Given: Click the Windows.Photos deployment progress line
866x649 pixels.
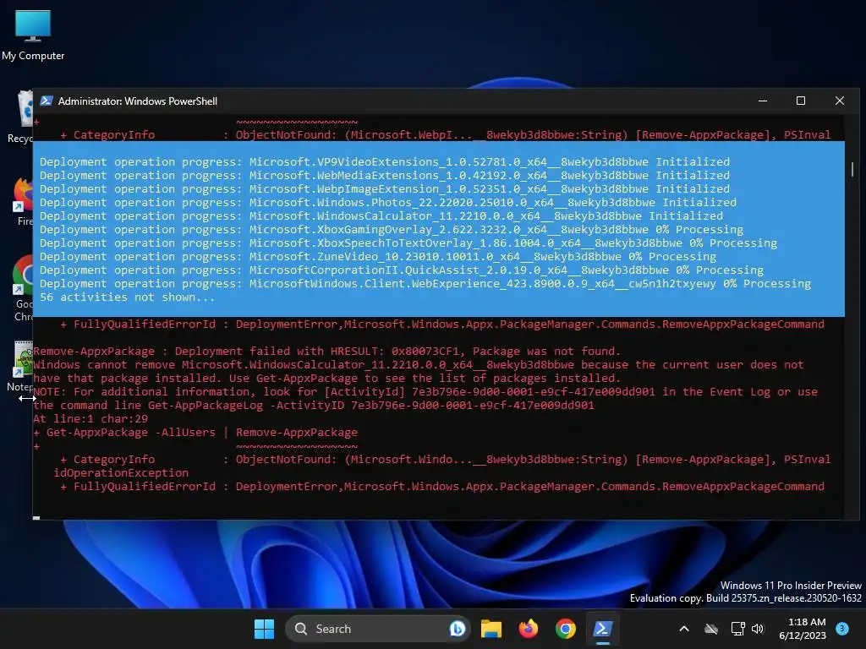Looking at the screenshot, I should [x=387, y=202].
